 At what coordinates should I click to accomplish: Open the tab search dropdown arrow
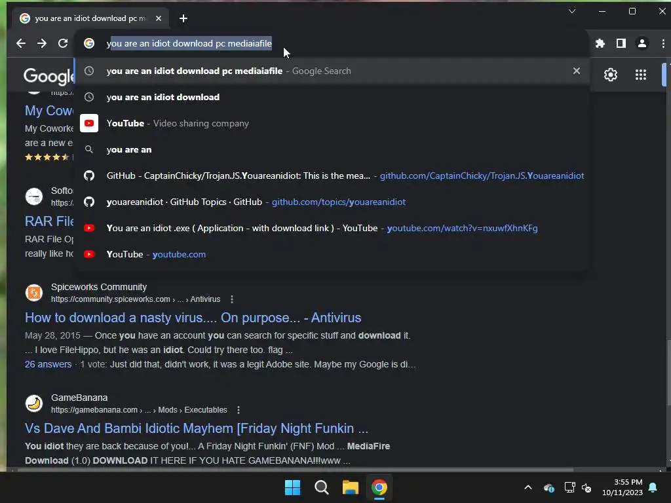571,11
